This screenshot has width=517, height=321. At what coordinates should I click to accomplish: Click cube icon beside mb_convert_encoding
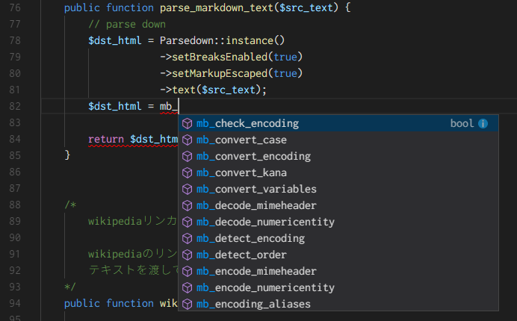tap(188, 157)
